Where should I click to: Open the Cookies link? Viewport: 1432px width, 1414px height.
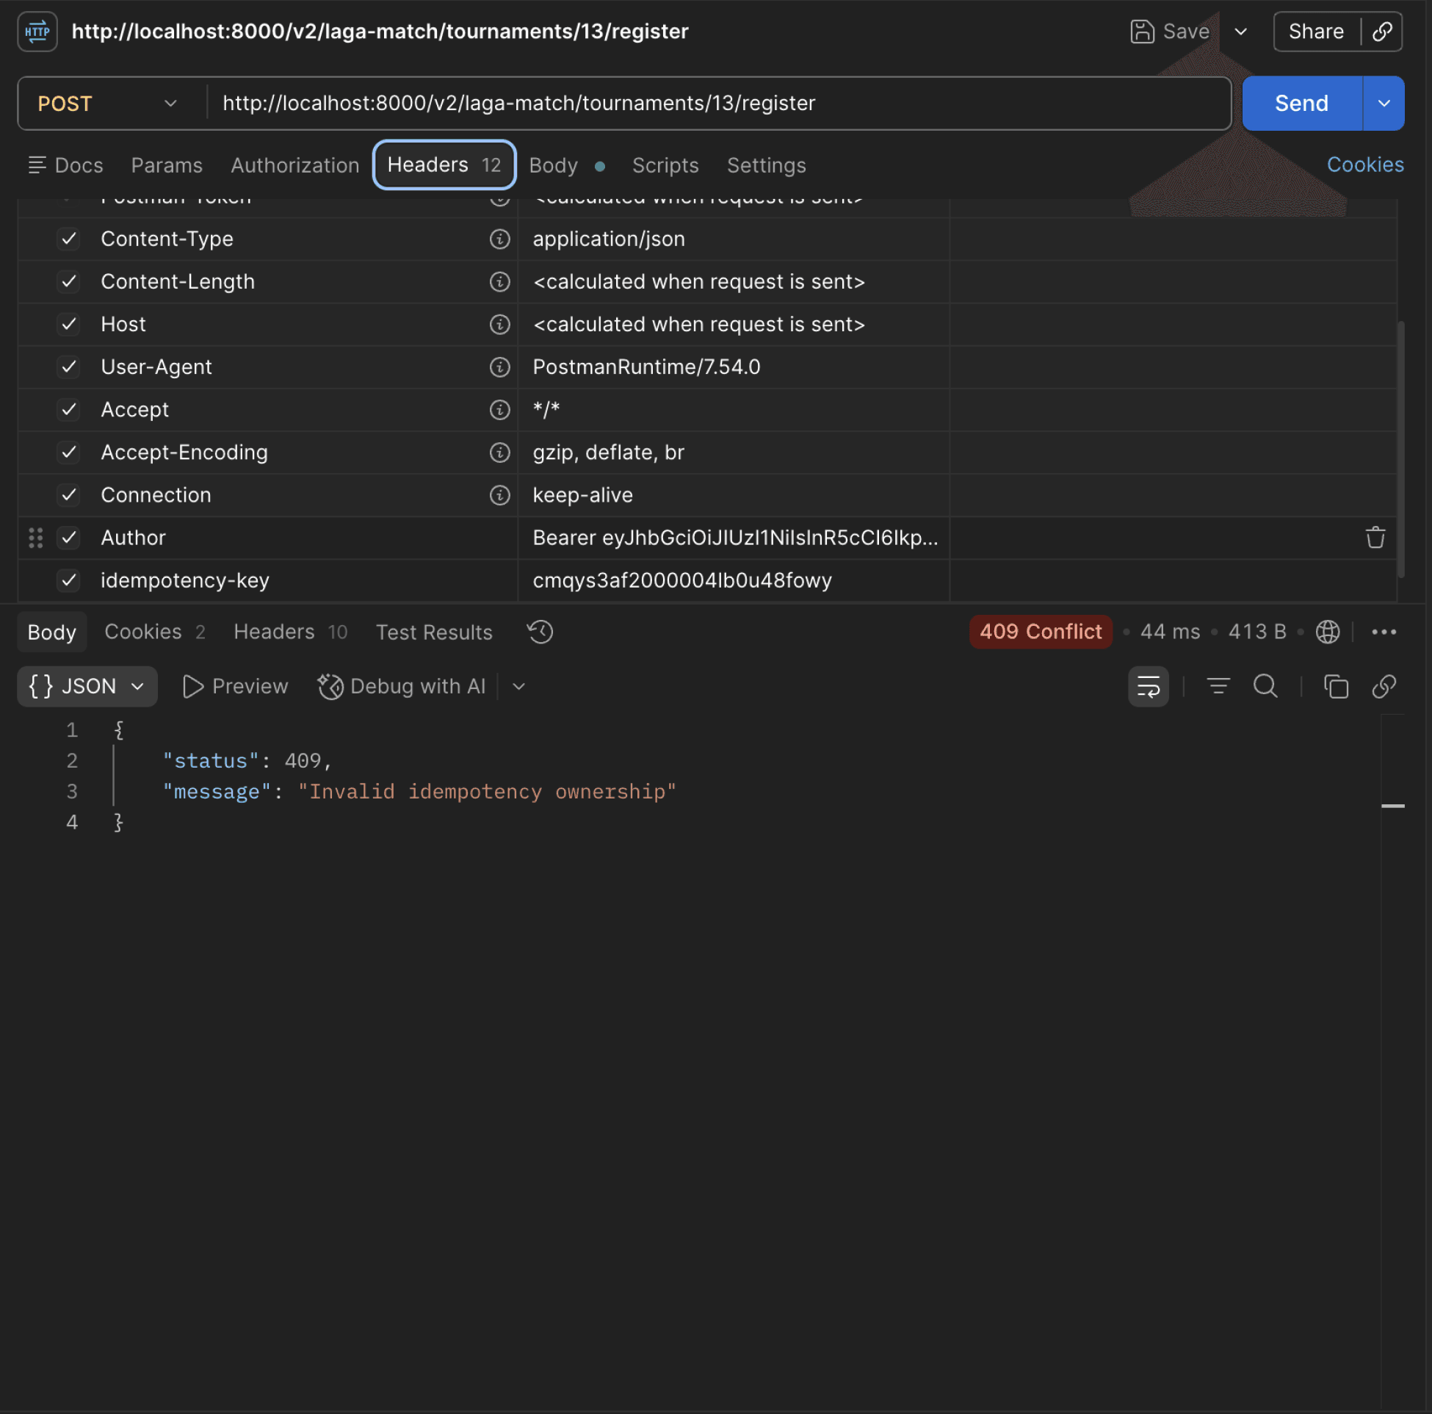pyautogui.click(x=1364, y=165)
